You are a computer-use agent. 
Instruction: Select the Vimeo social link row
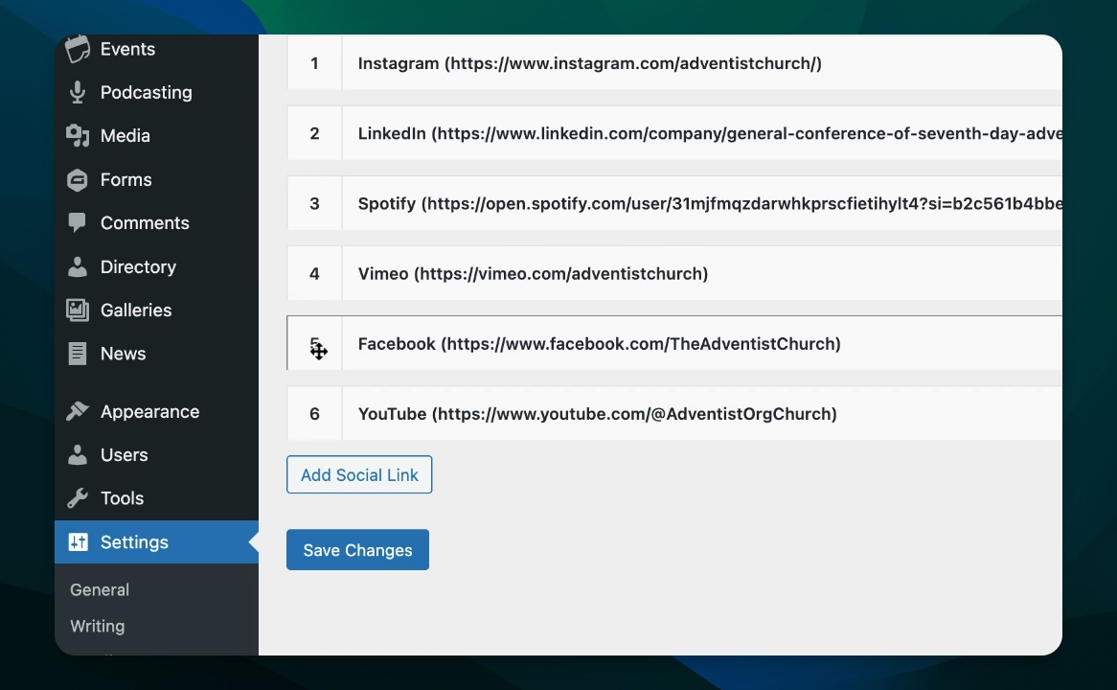tap(674, 274)
